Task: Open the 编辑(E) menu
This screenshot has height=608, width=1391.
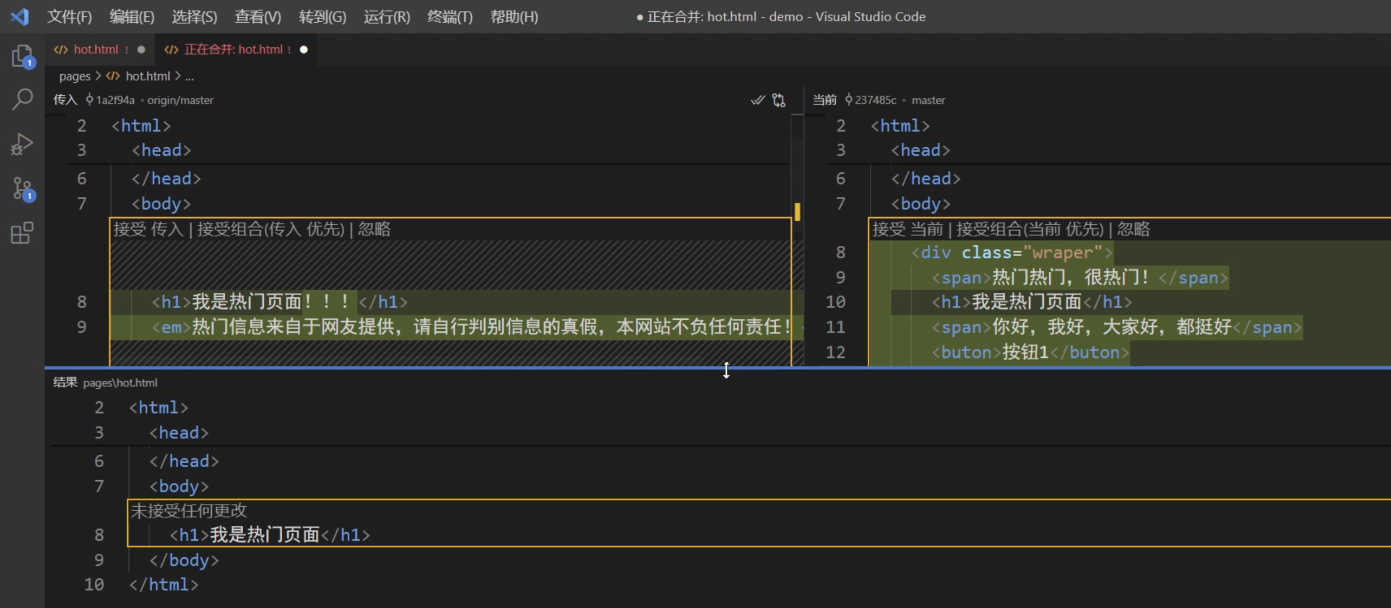Action: coord(132,16)
